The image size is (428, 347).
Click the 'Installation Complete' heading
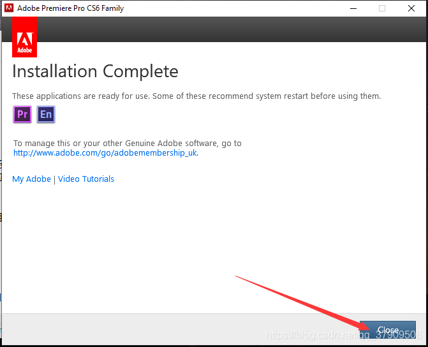coord(95,71)
